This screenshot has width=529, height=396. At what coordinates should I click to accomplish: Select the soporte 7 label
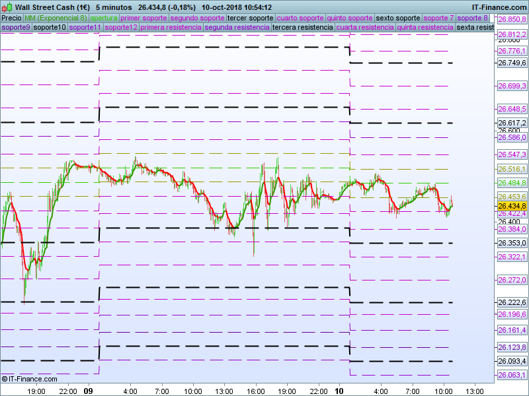(x=438, y=18)
